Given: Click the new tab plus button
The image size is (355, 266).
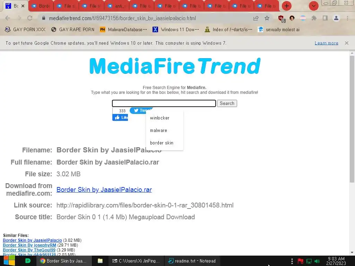Looking at the screenshot, I should click(x=287, y=6).
